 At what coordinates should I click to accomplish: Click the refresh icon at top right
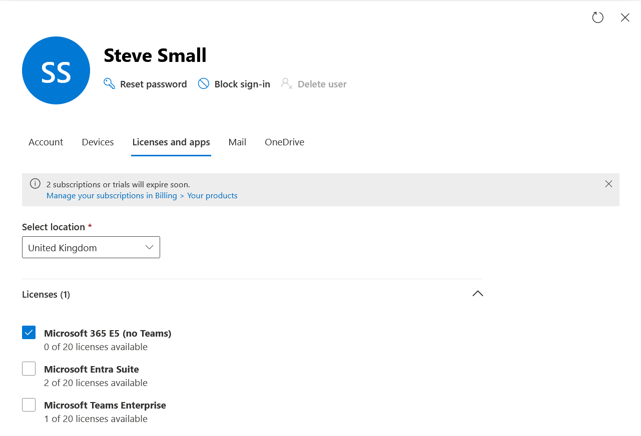click(x=597, y=18)
